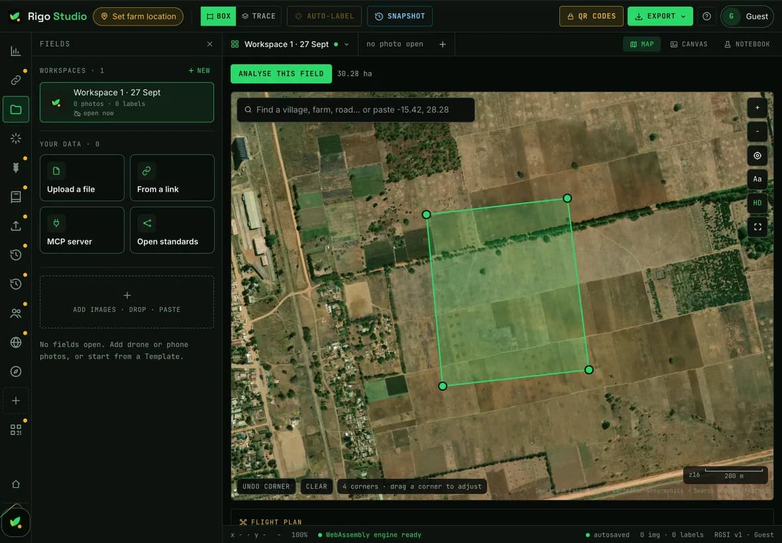Select the BOX annotation tool
Viewport: 782px width, 543px height.
(x=219, y=17)
